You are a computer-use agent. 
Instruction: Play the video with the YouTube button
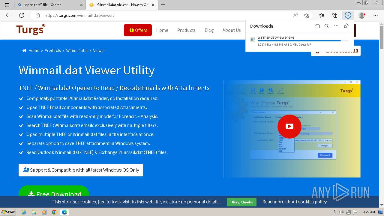point(289,126)
